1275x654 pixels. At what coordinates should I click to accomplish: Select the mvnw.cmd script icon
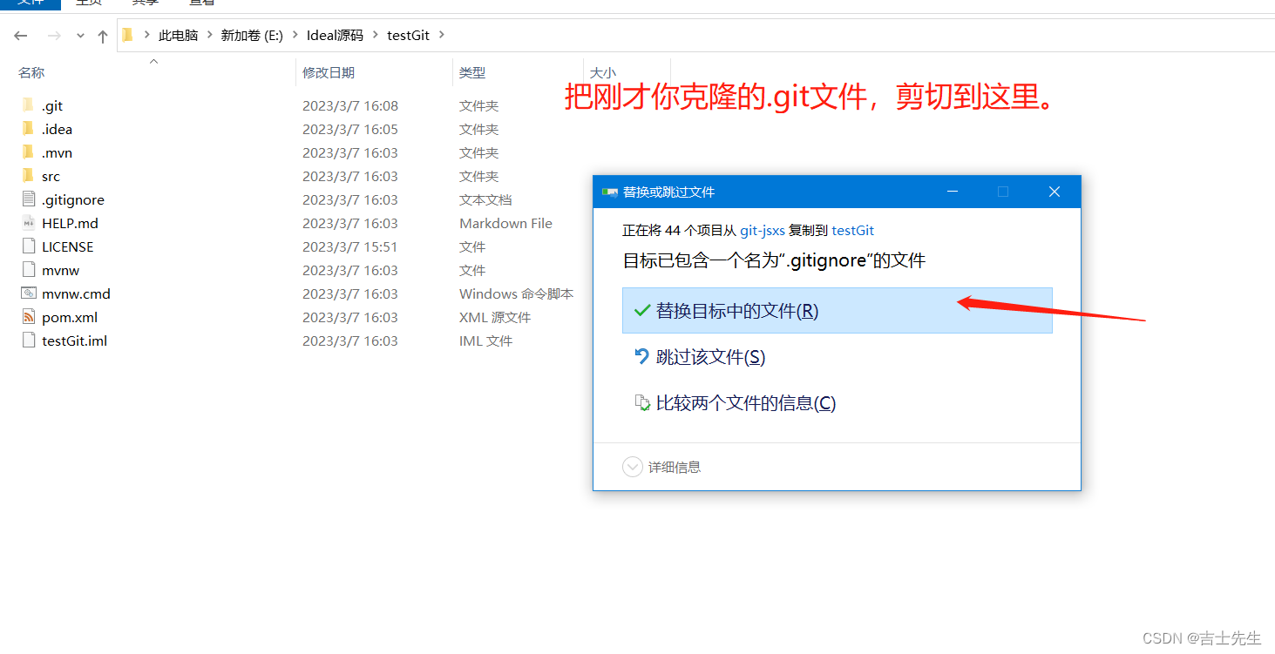pyautogui.click(x=28, y=293)
